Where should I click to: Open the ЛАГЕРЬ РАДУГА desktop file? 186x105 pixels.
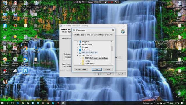(26, 5)
